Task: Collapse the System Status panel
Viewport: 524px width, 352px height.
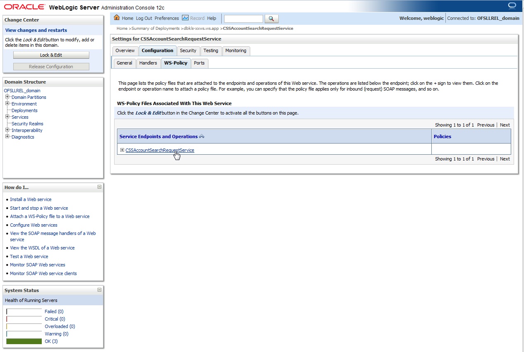Action: click(99, 290)
